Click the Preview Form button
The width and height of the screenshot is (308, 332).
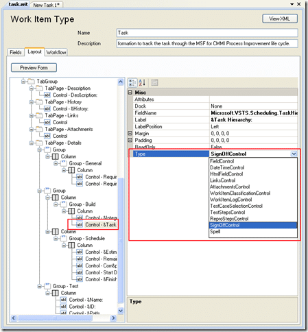tap(34, 68)
